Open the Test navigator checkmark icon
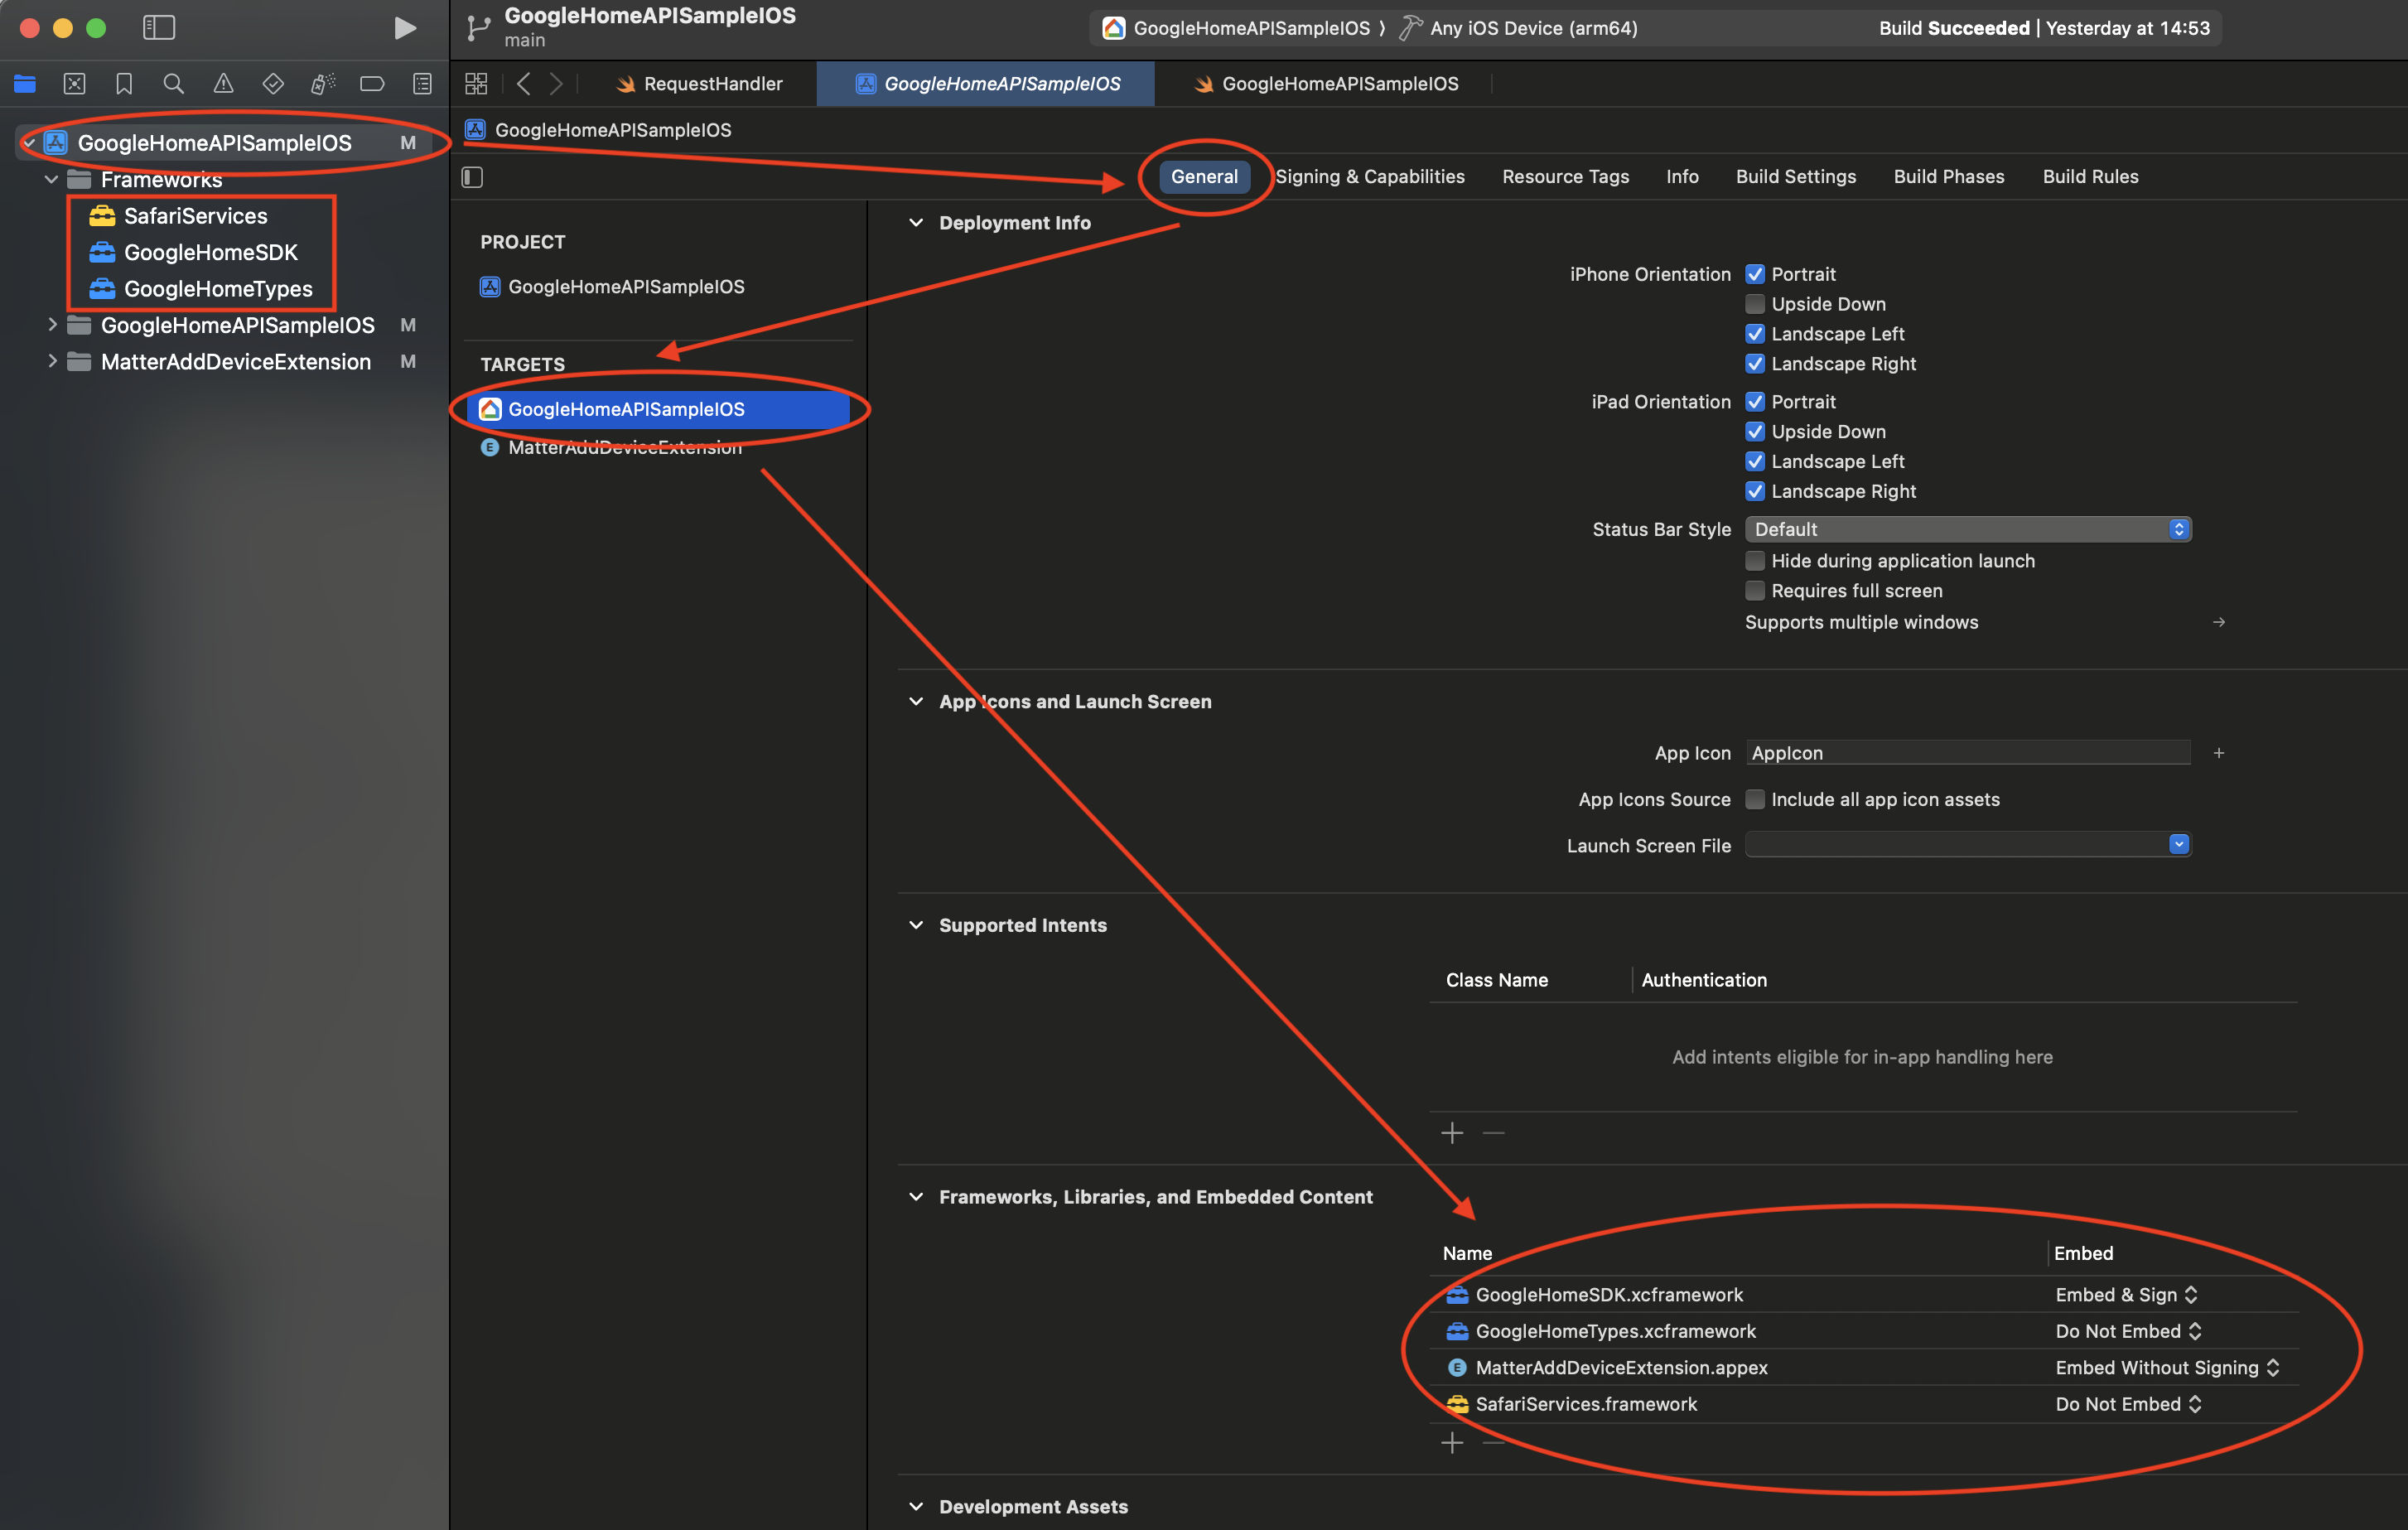The height and width of the screenshot is (1530, 2408). (x=272, y=84)
